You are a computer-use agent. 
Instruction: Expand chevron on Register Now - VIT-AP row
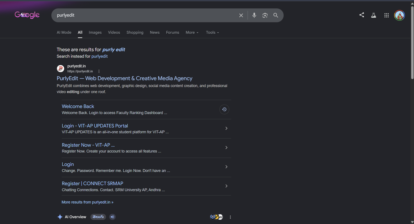click(226, 148)
